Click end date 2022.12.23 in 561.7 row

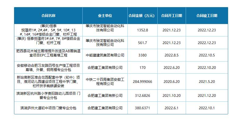tap(207, 43)
